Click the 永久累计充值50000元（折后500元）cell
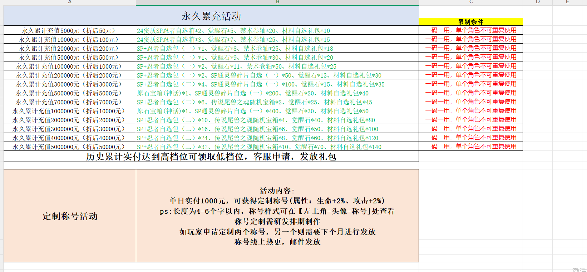This screenshot has width=587, height=272. [70, 58]
